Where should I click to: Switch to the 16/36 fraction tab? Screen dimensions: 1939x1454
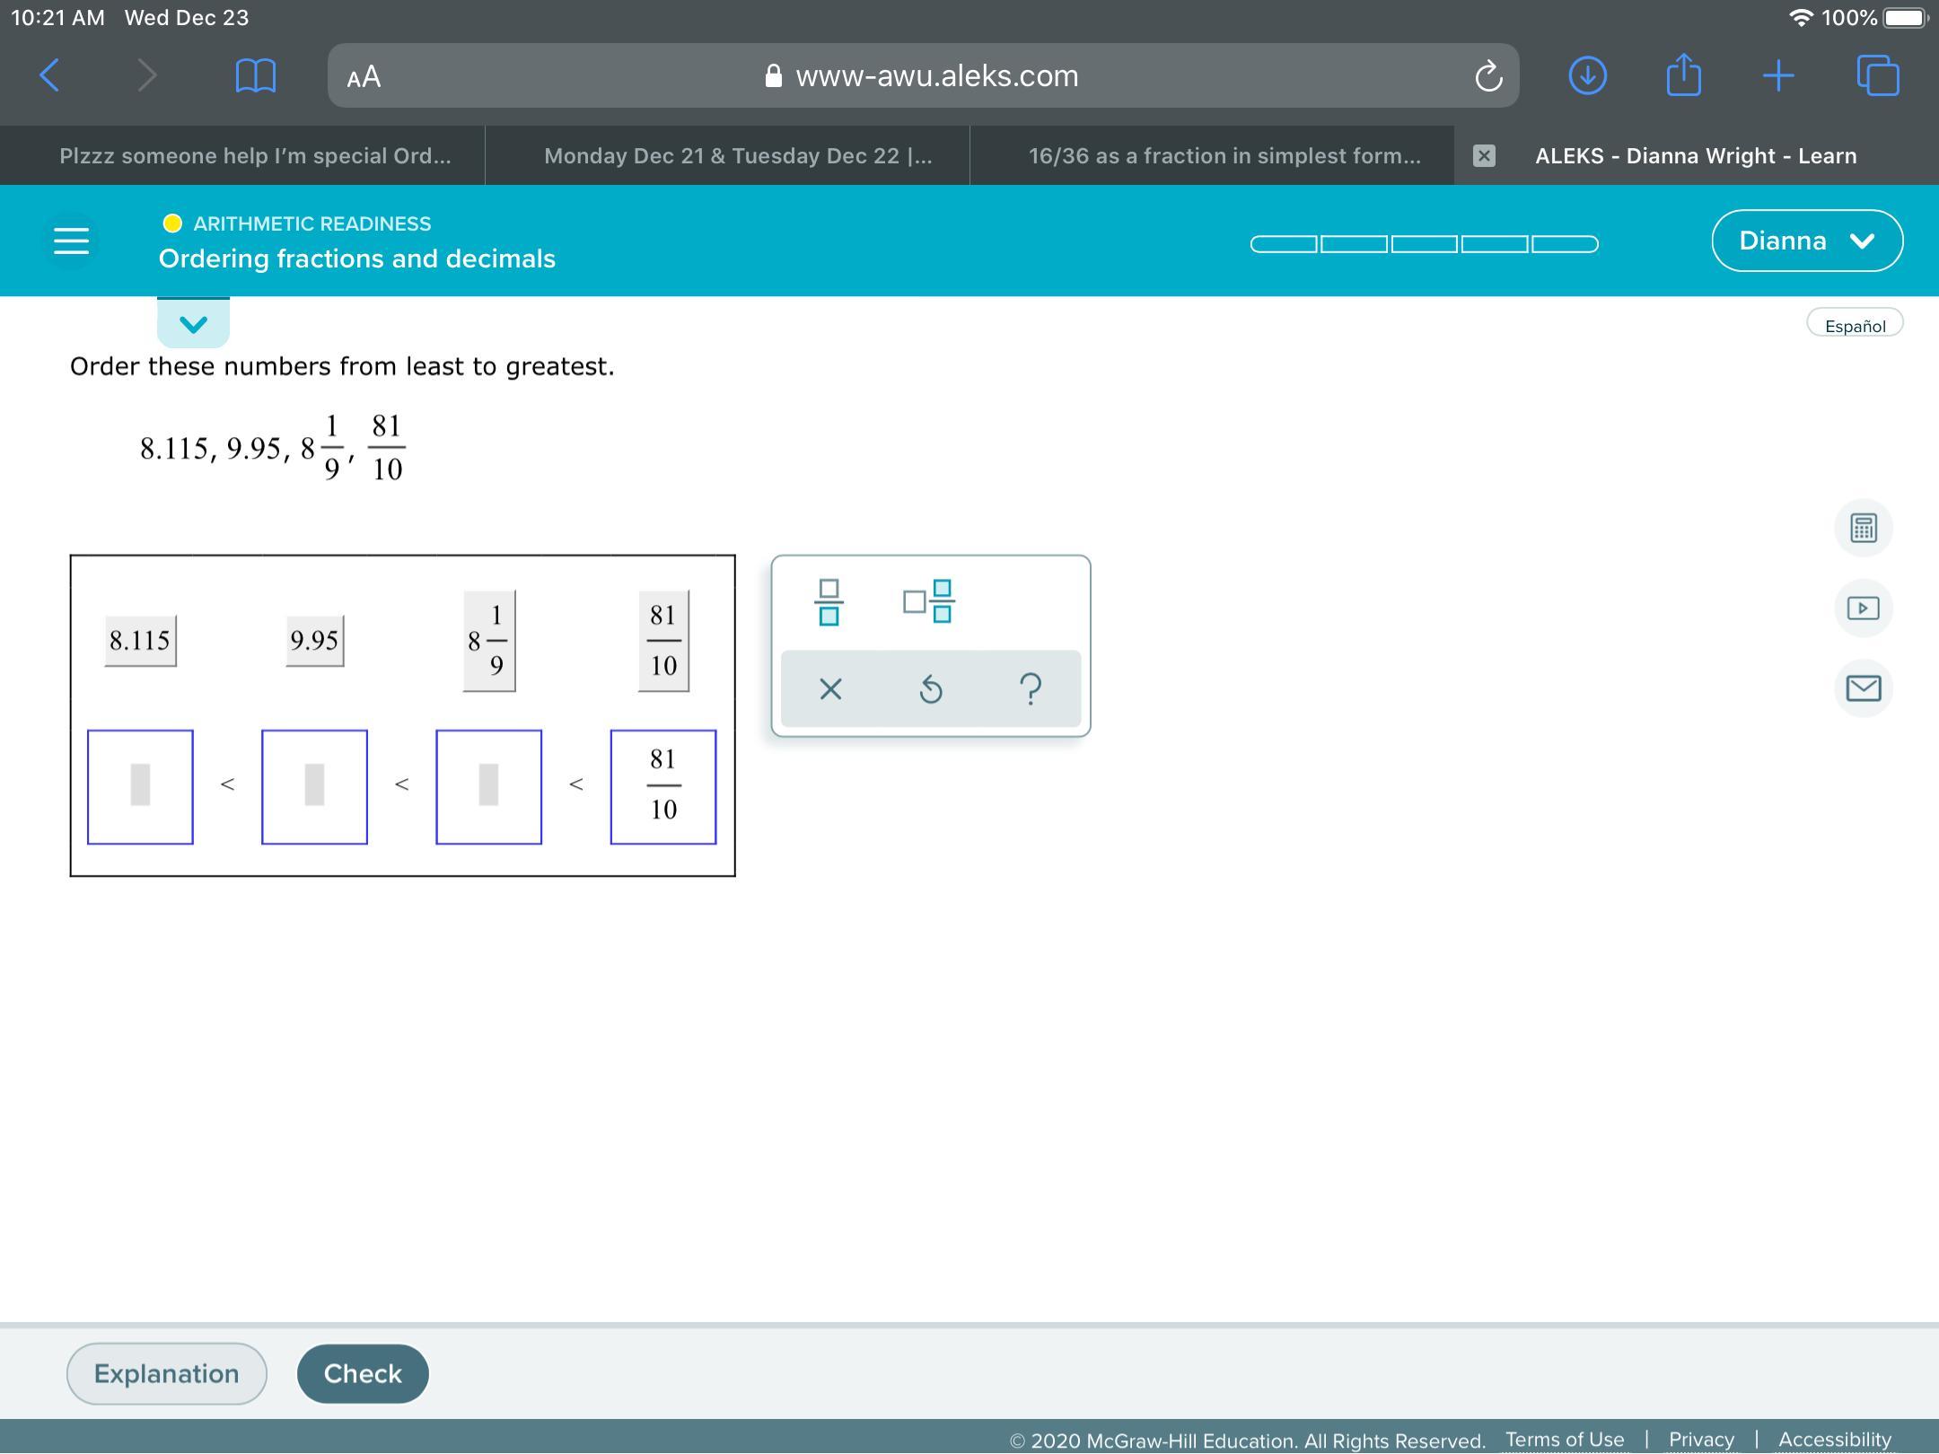point(1224,156)
